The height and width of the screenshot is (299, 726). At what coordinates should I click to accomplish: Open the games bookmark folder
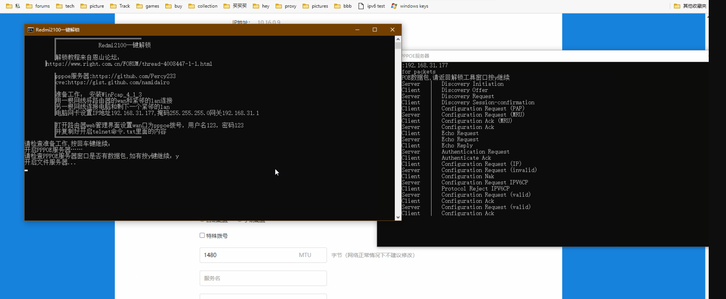coord(148,6)
